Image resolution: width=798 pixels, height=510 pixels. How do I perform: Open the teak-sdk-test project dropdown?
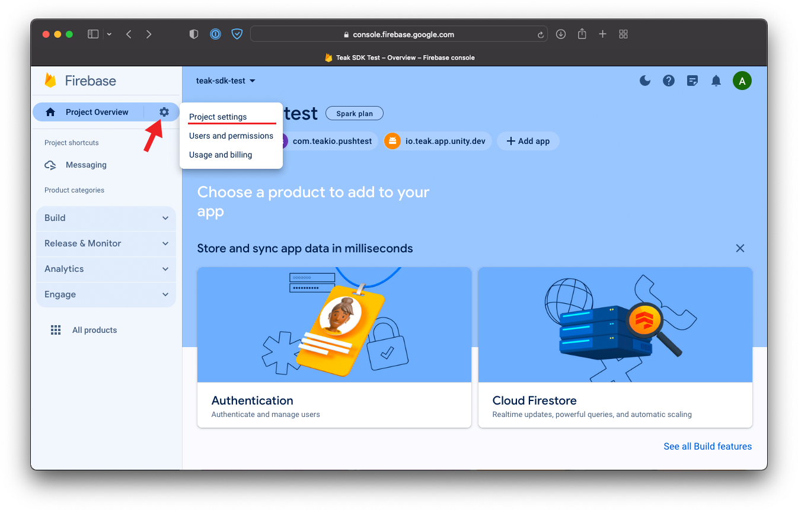pos(225,81)
